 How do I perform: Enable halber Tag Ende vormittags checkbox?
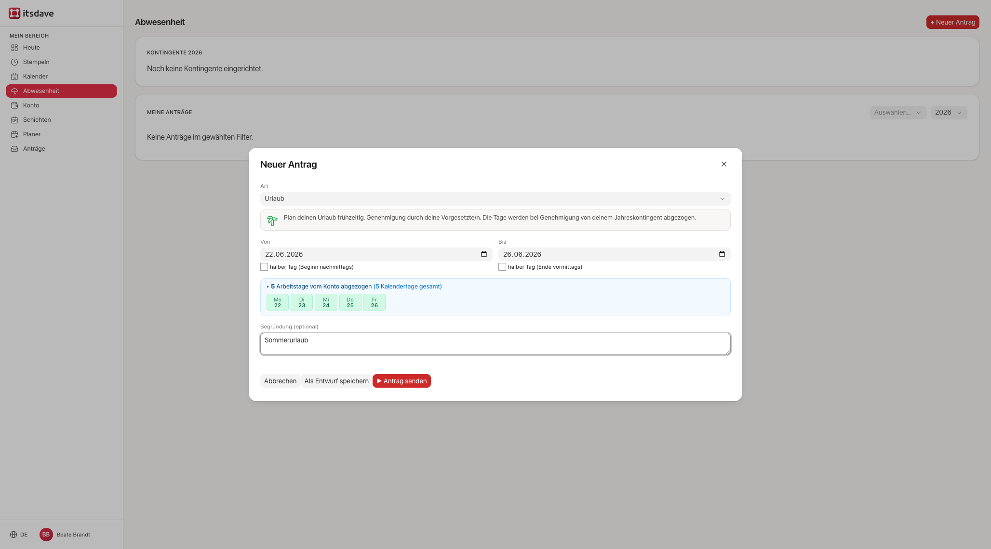click(x=502, y=267)
